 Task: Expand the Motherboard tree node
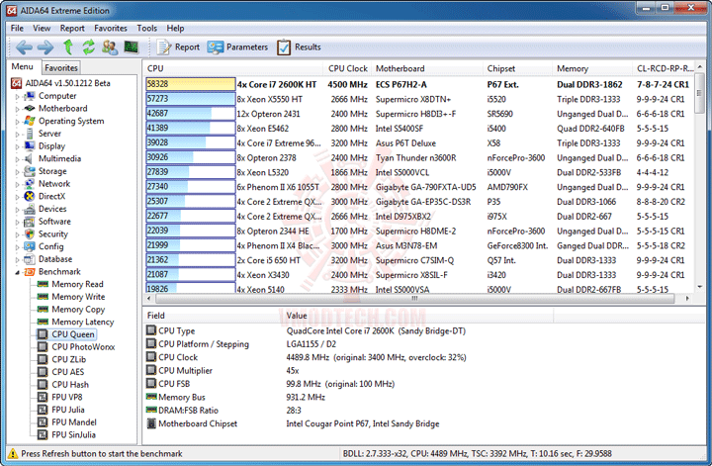coord(17,109)
